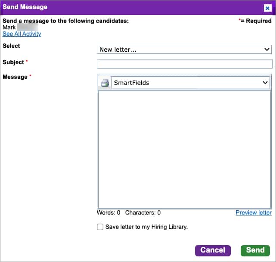This screenshot has height=262, width=276.
Task: Click the 'Save letter to my Hiring Library' label text
Action: point(146,227)
